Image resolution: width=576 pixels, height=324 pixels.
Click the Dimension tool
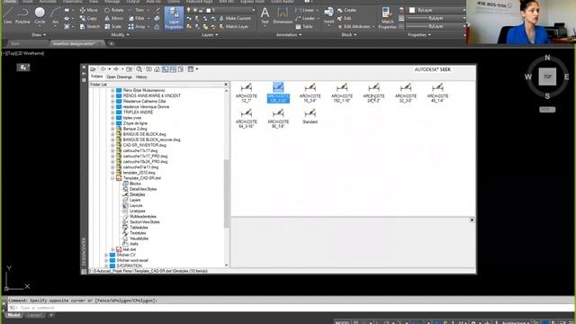[283, 16]
